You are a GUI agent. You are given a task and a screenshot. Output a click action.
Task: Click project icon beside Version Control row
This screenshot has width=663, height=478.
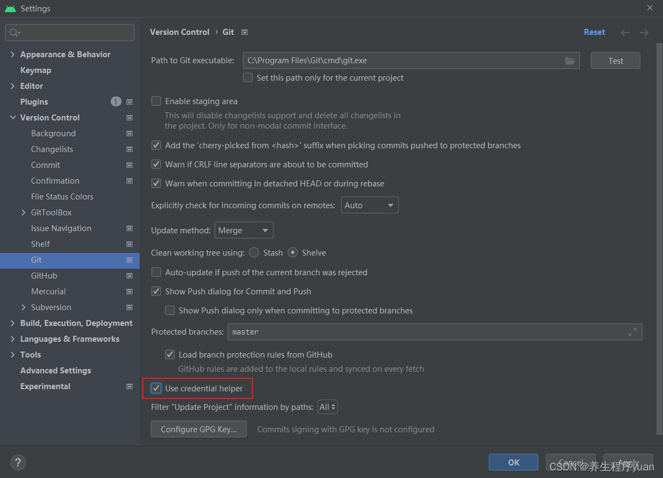click(130, 118)
